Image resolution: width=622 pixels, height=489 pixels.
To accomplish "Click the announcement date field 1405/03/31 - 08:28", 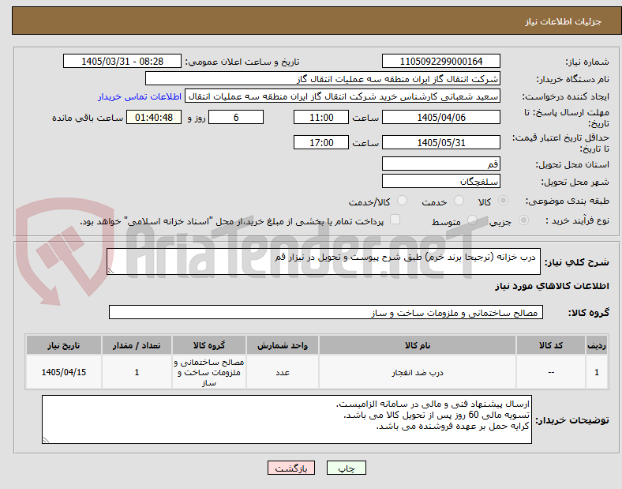I will coord(122,61).
